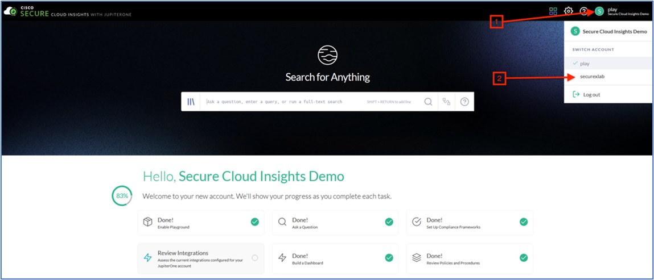Image resolution: width=654 pixels, height=280 pixels.
Task: Toggle Review Policies and Procedures checkmark
Action: point(524,258)
